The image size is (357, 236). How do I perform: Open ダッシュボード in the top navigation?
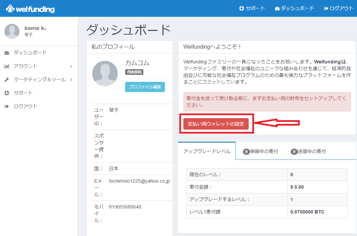click(294, 8)
